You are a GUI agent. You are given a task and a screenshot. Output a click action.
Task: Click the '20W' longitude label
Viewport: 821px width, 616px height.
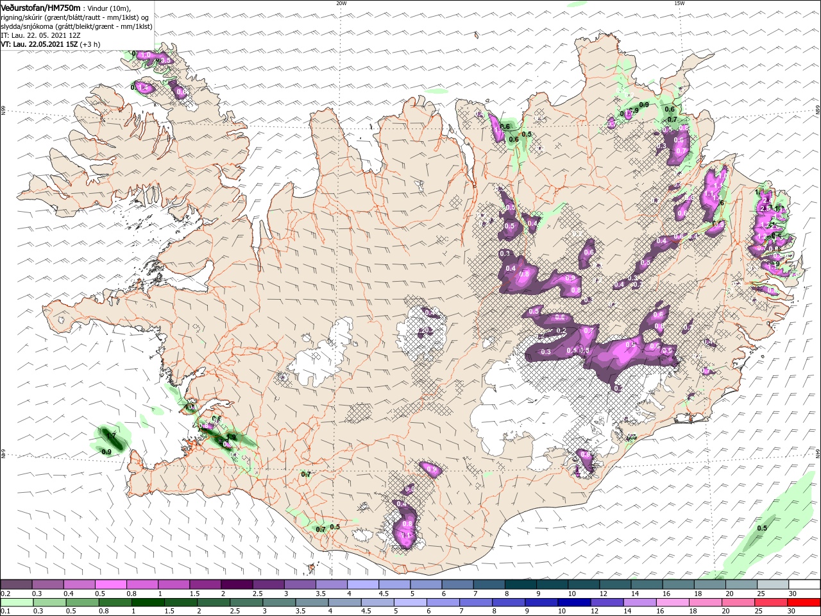[x=341, y=3]
